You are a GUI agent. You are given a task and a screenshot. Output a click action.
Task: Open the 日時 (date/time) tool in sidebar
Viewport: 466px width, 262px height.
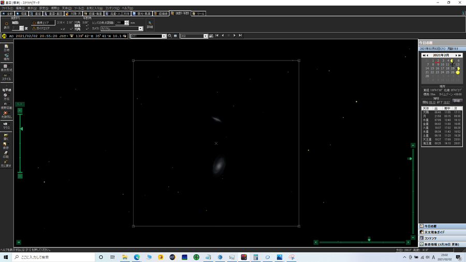[x=7, y=48]
